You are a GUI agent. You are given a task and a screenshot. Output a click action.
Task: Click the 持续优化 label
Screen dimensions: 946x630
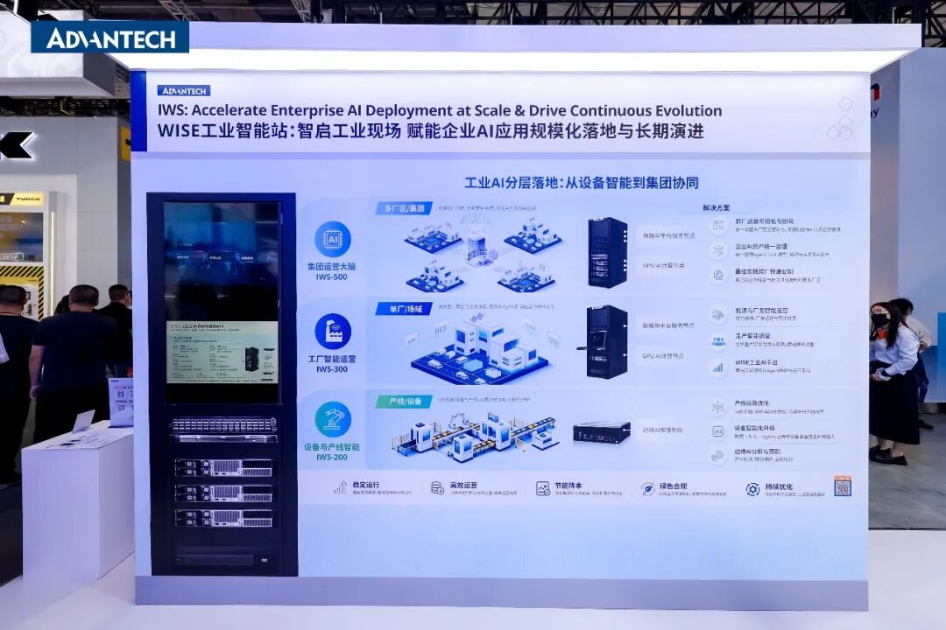coord(779,486)
